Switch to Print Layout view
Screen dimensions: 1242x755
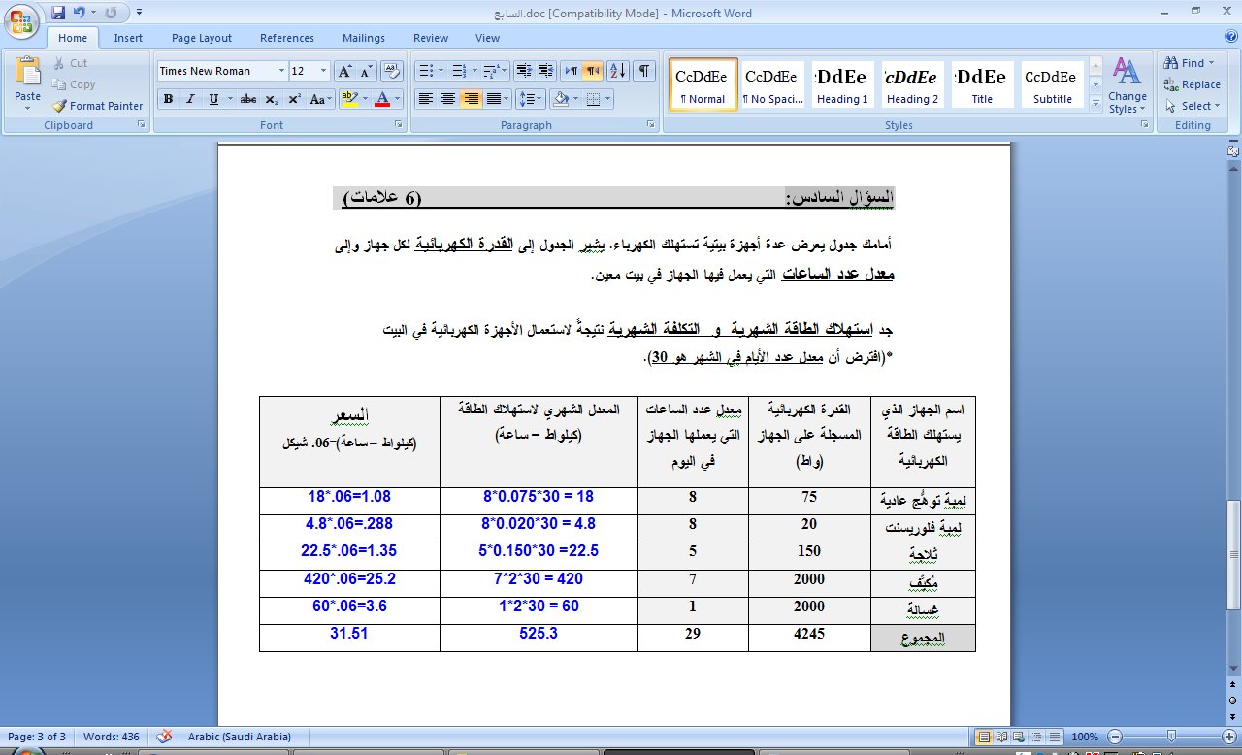[x=984, y=737]
